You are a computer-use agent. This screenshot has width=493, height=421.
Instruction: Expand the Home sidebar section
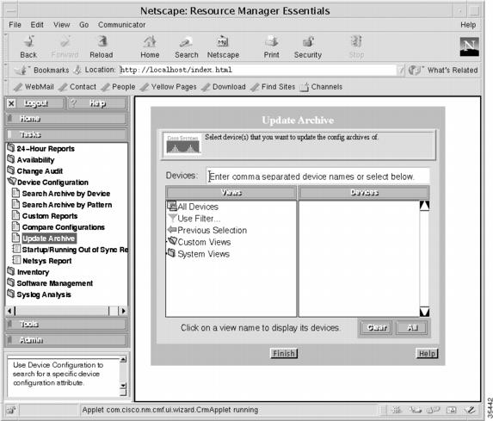66,119
